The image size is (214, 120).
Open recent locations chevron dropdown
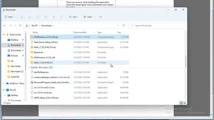pyautogui.click(x=15, y=26)
